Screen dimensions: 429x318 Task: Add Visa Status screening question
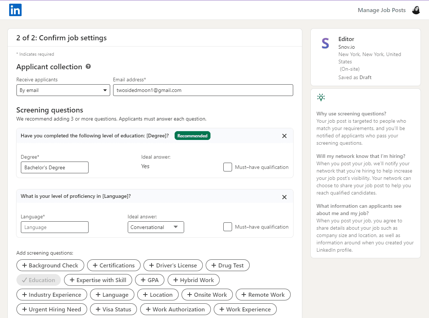tap(113, 310)
